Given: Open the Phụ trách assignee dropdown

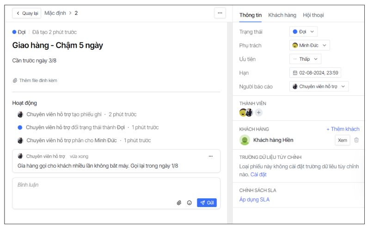Looking at the screenshot, I should 309,45.
